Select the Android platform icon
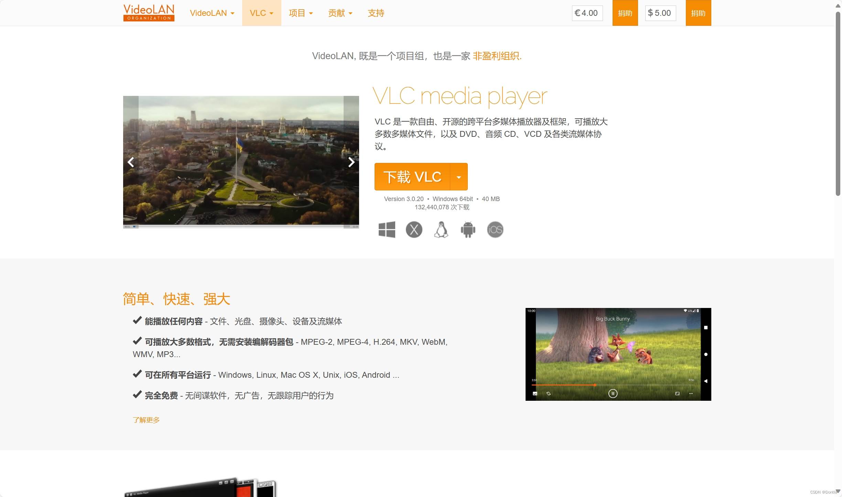The width and height of the screenshot is (842, 497). point(468,230)
